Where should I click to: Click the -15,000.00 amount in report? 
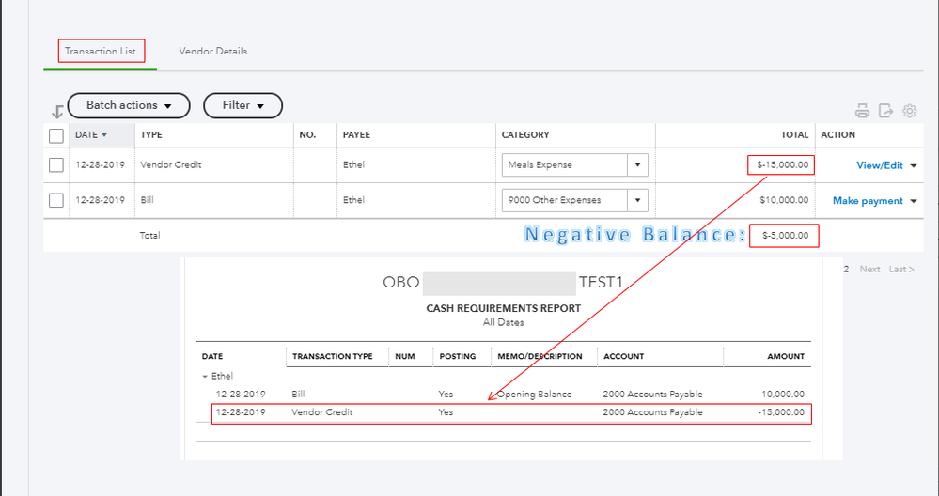point(781,412)
